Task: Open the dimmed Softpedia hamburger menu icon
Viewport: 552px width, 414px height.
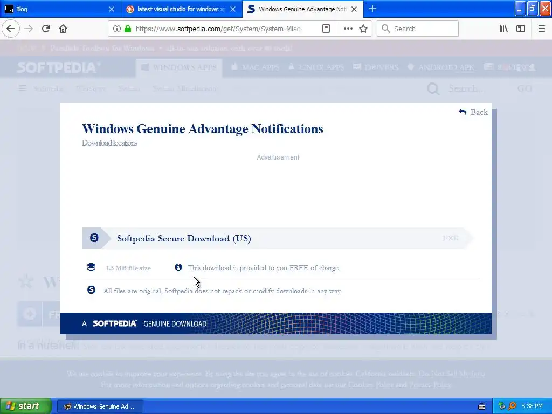Action: pyautogui.click(x=22, y=88)
